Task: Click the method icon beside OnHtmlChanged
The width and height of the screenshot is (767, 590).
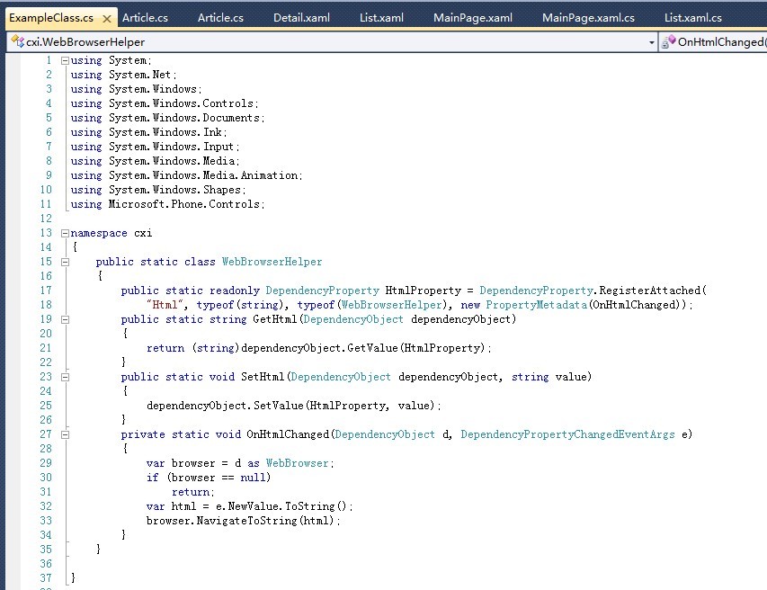Action: [668, 42]
